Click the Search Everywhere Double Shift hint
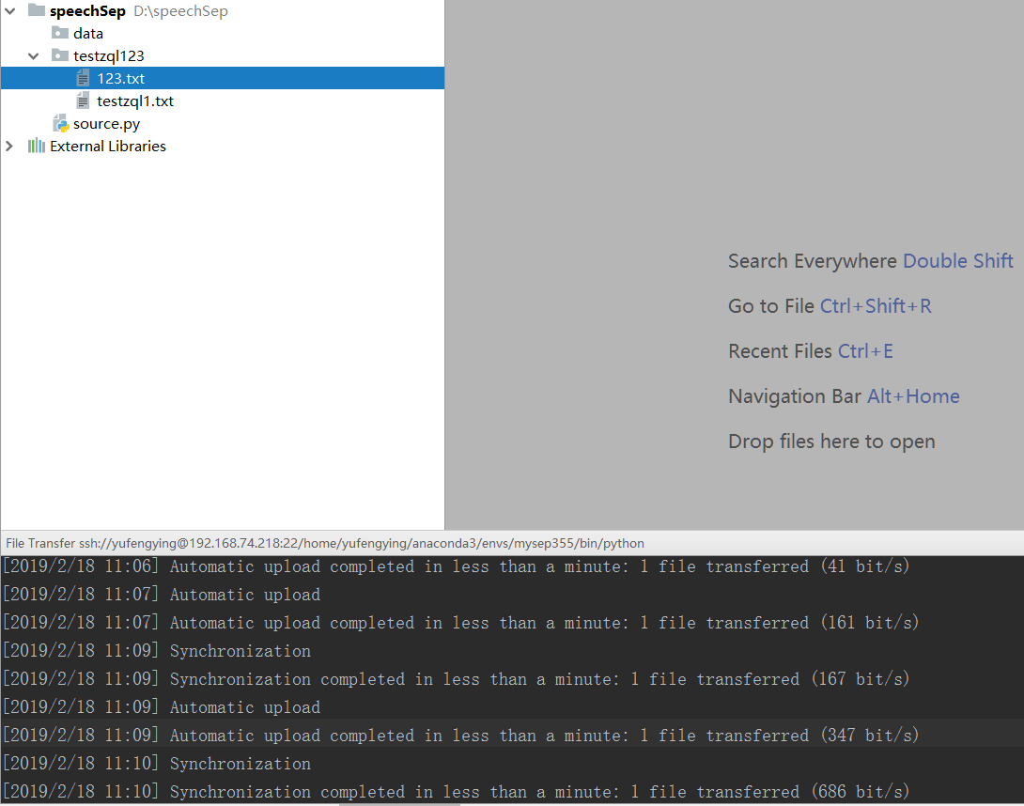The height and width of the screenshot is (806, 1024). 871,260
